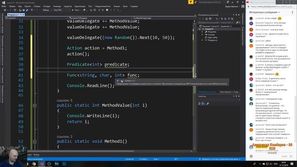Viewport: 297px width, 167px height.
Task: Open the Интересные сообщения chat filter dropdown
Action: [x=265, y=13]
